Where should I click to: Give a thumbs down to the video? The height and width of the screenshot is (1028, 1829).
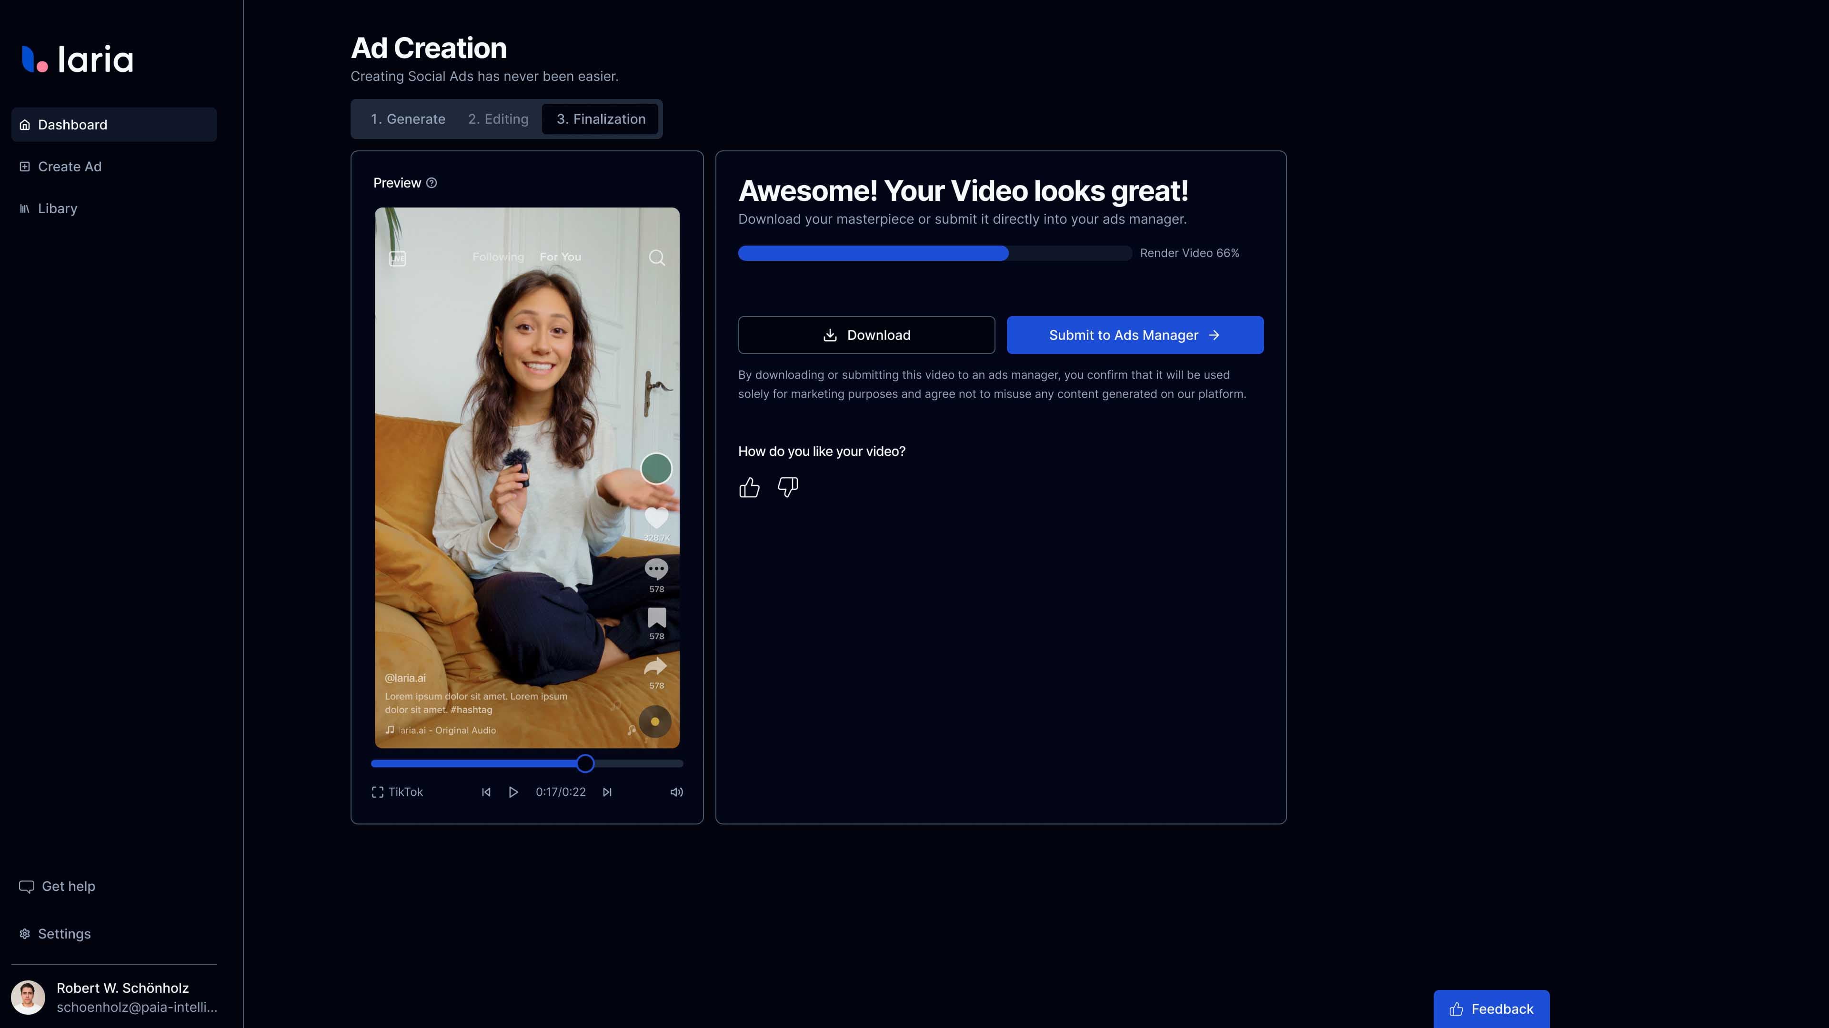click(788, 487)
